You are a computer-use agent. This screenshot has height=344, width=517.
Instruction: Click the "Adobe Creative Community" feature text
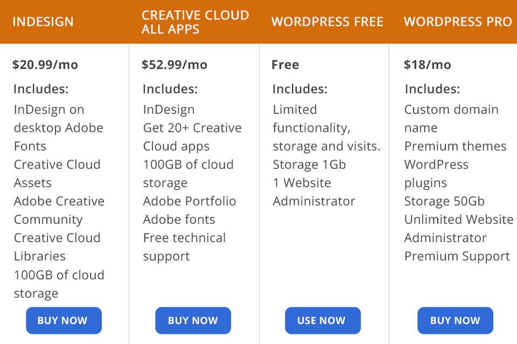tap(59, 210)
